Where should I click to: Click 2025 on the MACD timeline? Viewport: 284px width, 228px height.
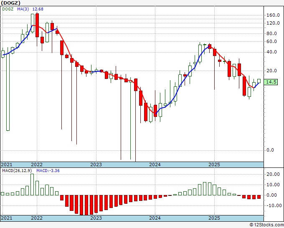(x=214, y=218)
